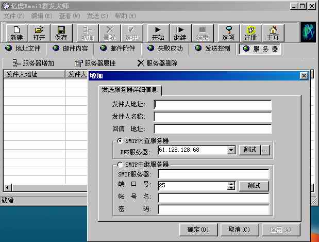319x242 pixels.
Task: Save using the 保存 toolbar icon
Action: pos(61,33)
